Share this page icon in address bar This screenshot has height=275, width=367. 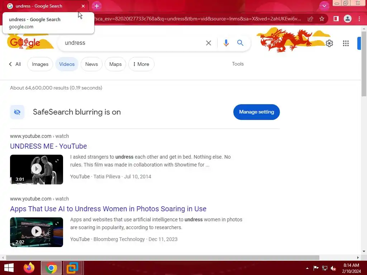tap(310, 19)
